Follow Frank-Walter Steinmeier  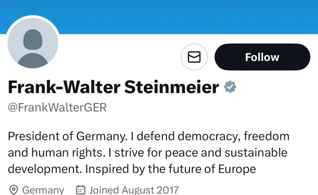[262, 57]
